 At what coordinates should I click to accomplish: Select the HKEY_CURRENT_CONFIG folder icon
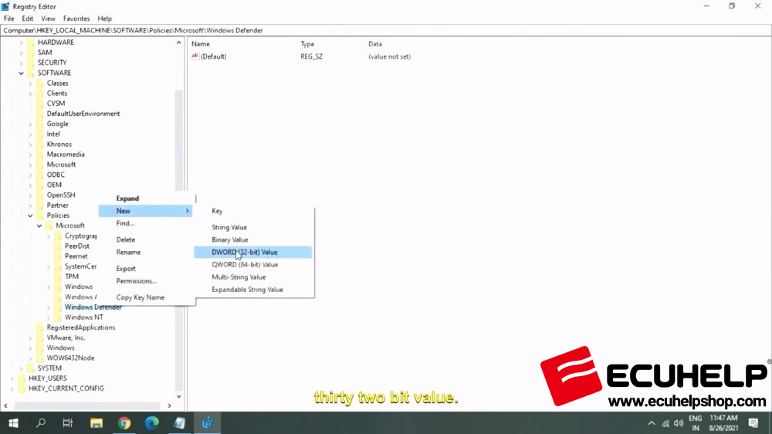(22, 388)
